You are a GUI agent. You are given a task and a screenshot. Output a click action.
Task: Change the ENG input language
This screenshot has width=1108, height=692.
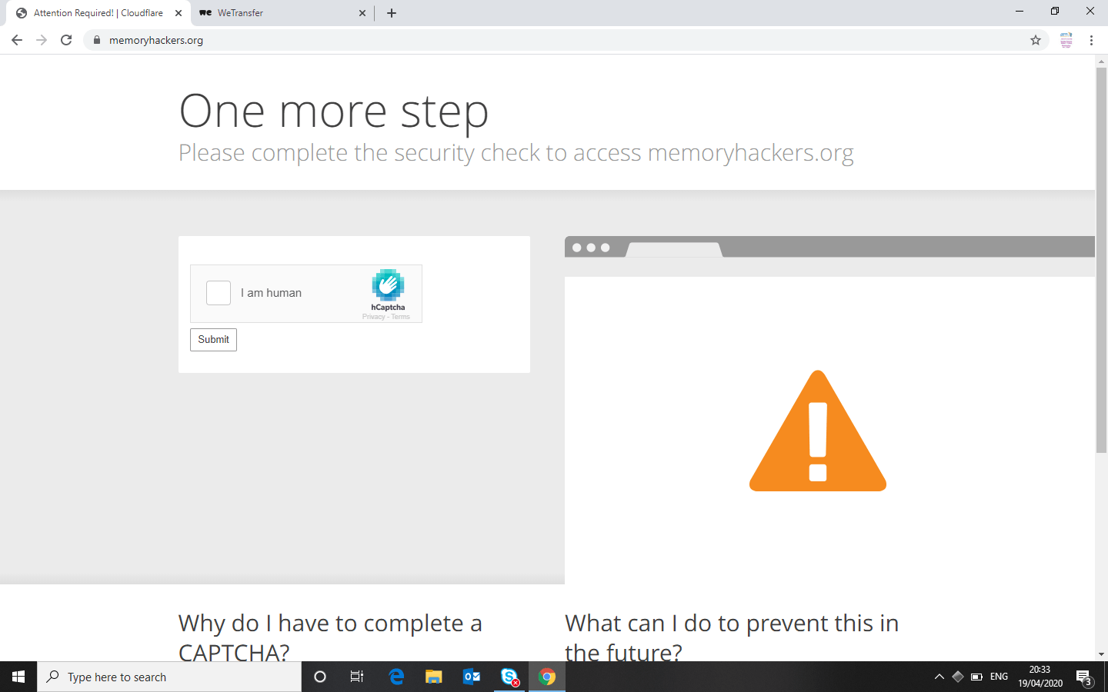coord(999,677)
